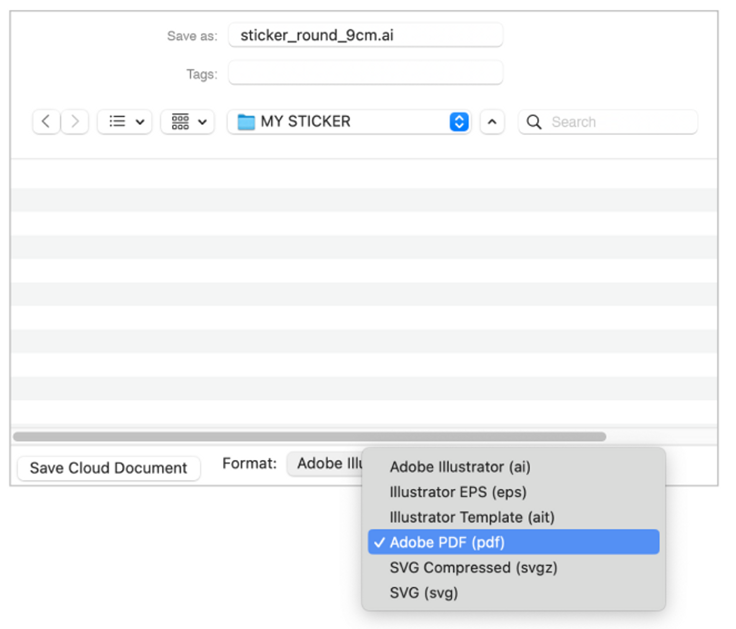Open the MY STICKER location popup stepper
Viewport: 736px width, 629px height.
point(459,122)
